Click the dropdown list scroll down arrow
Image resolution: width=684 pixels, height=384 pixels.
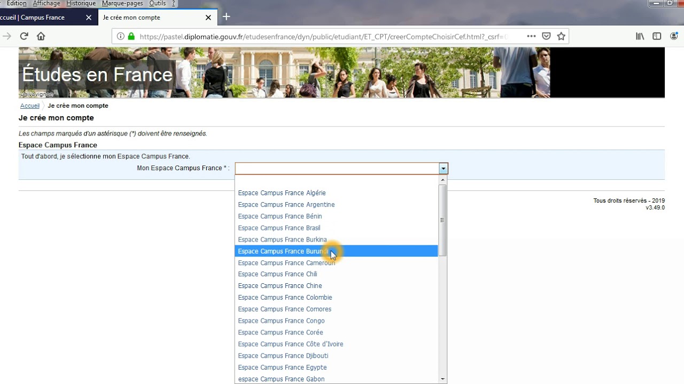coord(442,379)
